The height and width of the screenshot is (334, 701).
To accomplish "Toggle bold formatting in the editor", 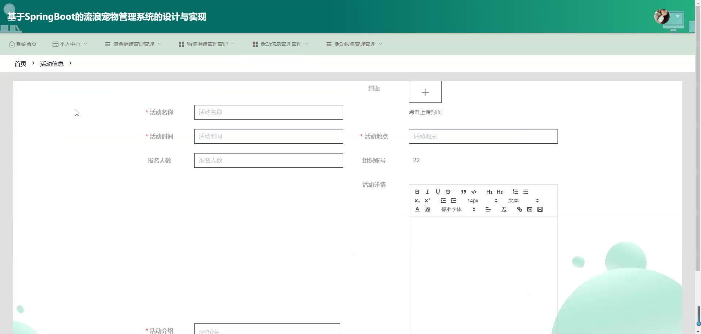I will point(417,192).
